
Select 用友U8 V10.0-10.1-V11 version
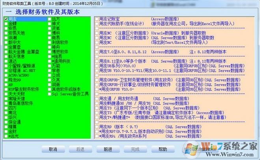[x=97, y=71]
